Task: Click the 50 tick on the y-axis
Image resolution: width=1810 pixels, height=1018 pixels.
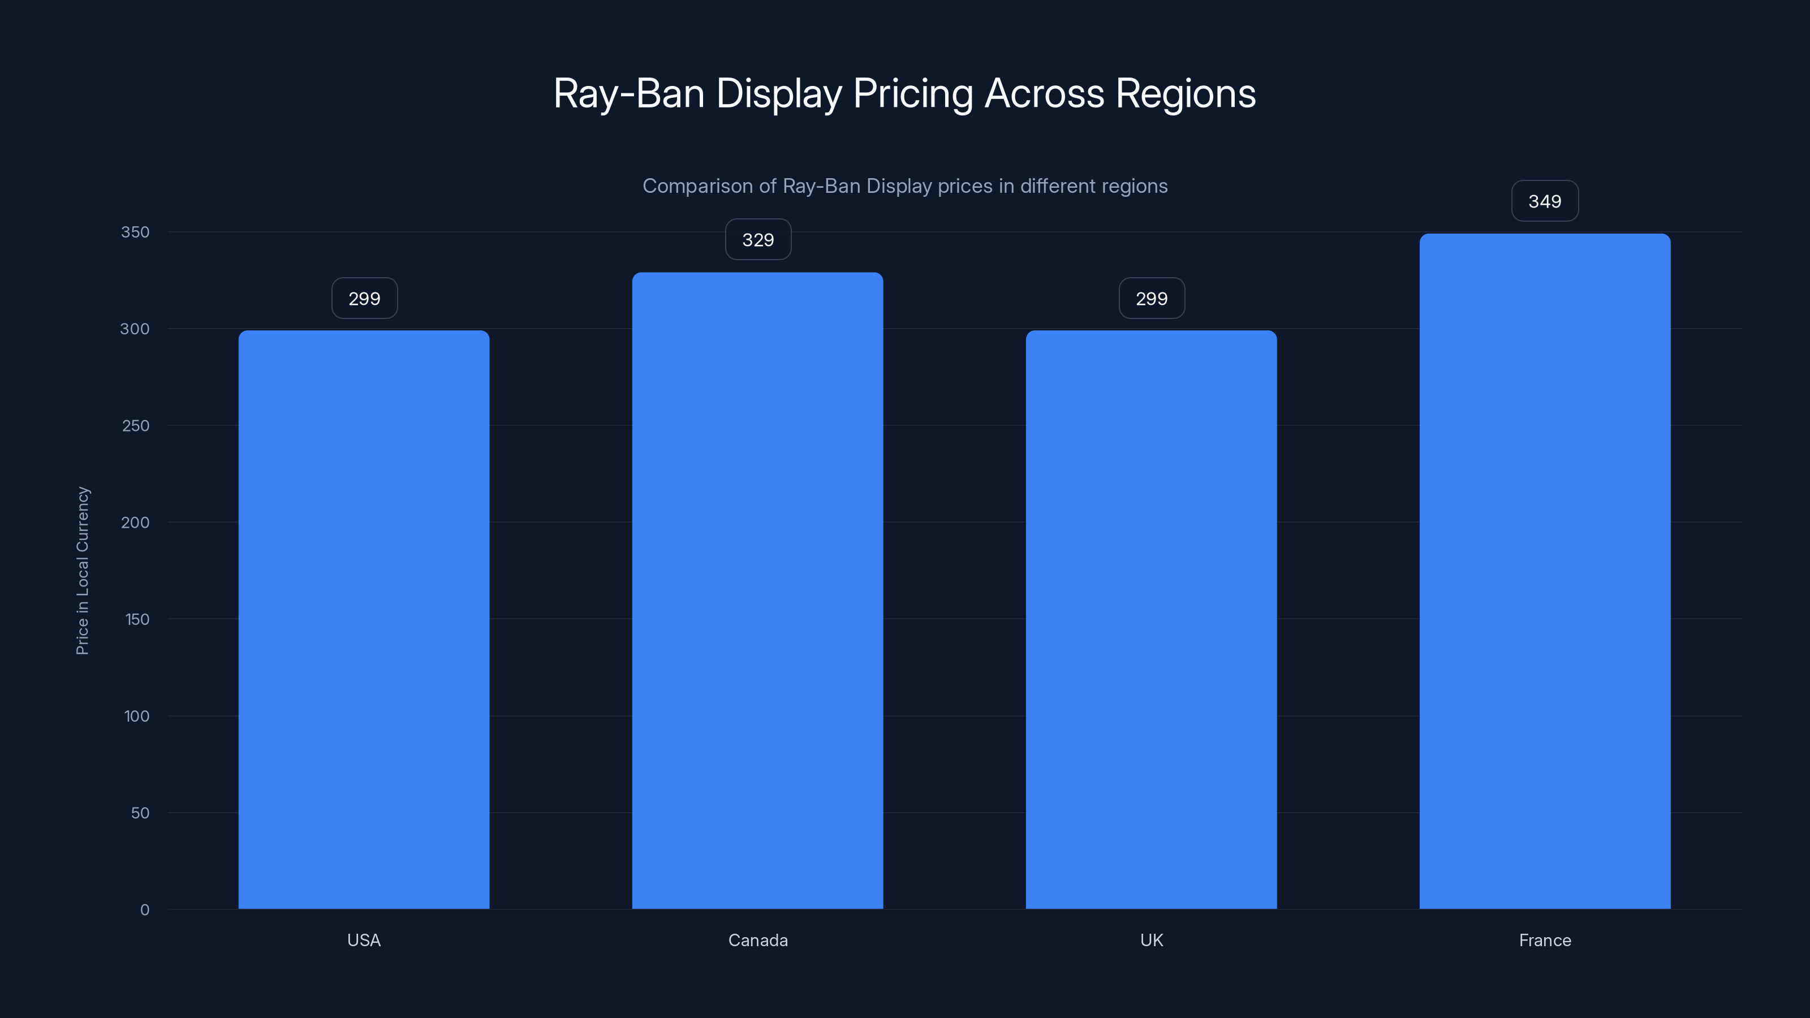Action: [x=140, y=813]
